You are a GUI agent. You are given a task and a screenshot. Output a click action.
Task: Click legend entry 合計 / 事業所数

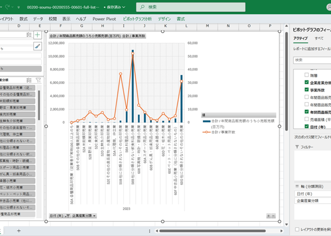(219, 132)
